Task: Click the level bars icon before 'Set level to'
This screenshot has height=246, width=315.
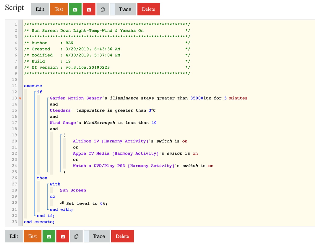Action: 62,203
